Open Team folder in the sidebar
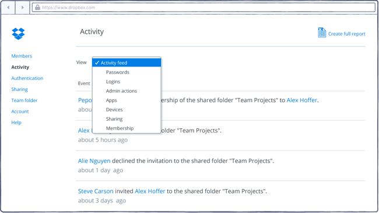Screen dimensions: 379x213 click(x=24, y=100)
